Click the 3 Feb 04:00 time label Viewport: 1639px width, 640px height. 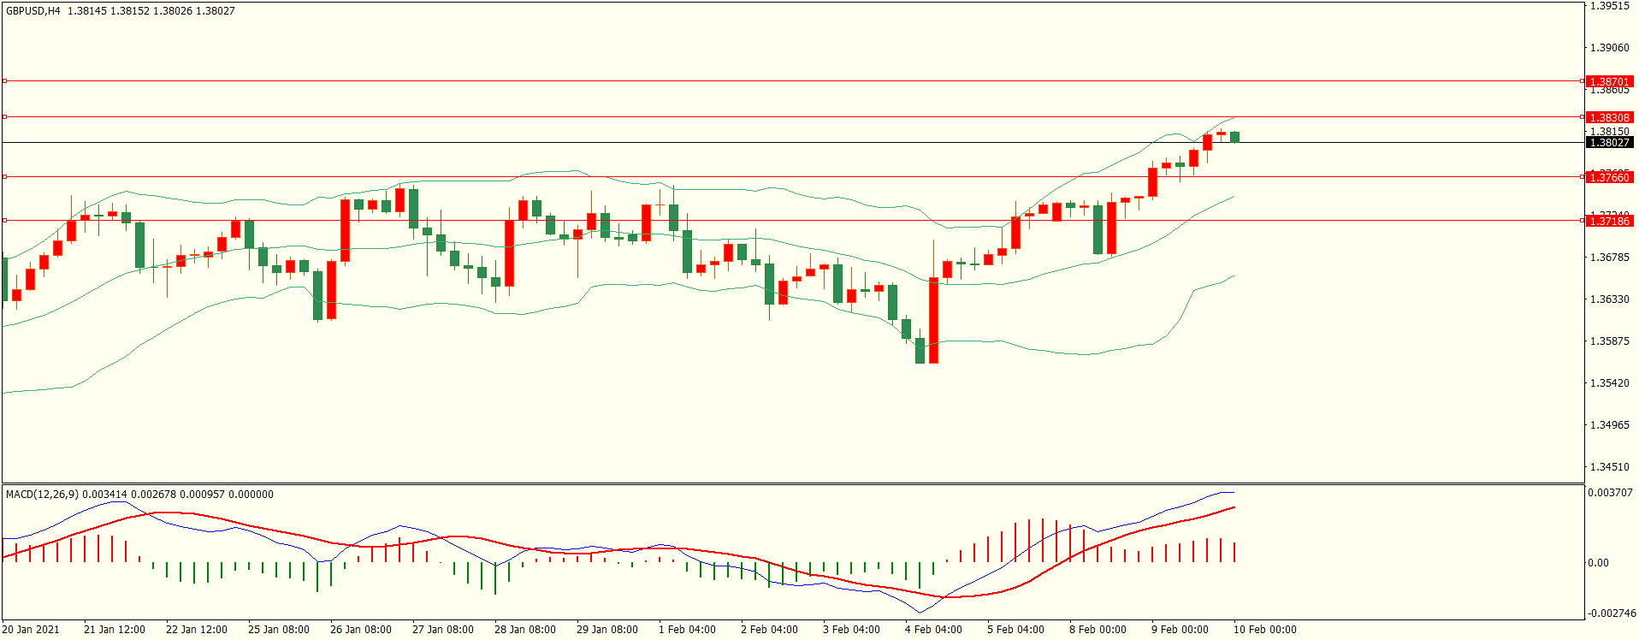coord(851,630)
